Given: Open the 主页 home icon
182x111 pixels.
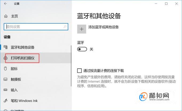Looking at the screenshot, I should point(6,16).
